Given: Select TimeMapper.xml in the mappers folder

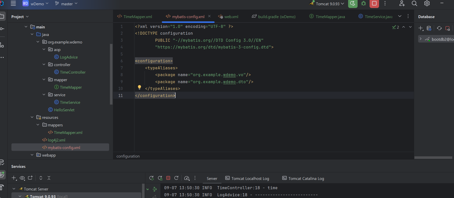Looking at the screenshot, I should point(65,132).
